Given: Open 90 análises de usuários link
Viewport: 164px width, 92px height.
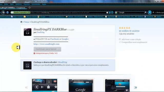Looking at the screenshot, I should tap(129, 31).
